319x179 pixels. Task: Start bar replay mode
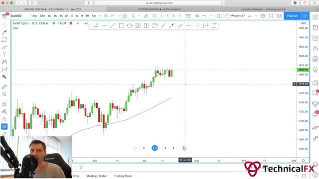coord(197,16)
